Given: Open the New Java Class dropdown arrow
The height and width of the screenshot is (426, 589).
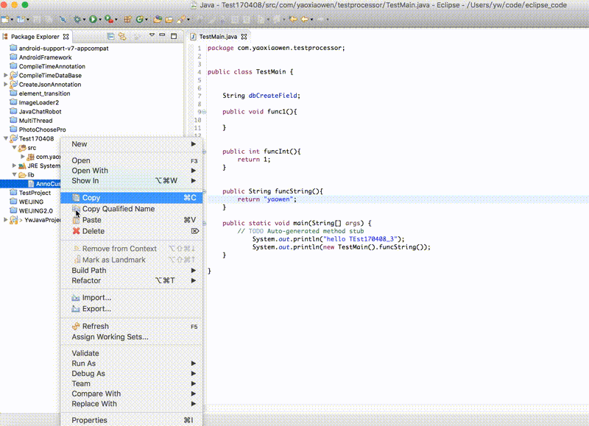Looking at the screenshot, I should click(x=146, y=20).
